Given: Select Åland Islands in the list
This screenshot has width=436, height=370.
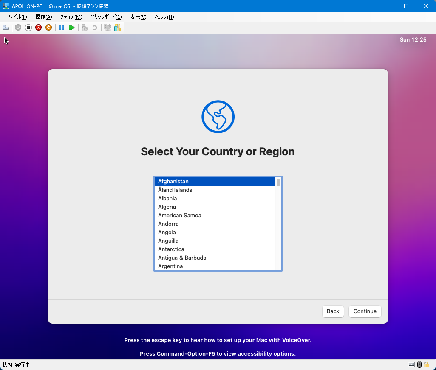Looking at the screenshot, I should (215, 190).
